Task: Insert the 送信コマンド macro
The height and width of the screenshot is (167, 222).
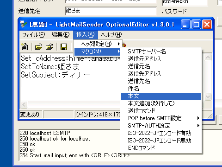Action: tap(161, 111)
